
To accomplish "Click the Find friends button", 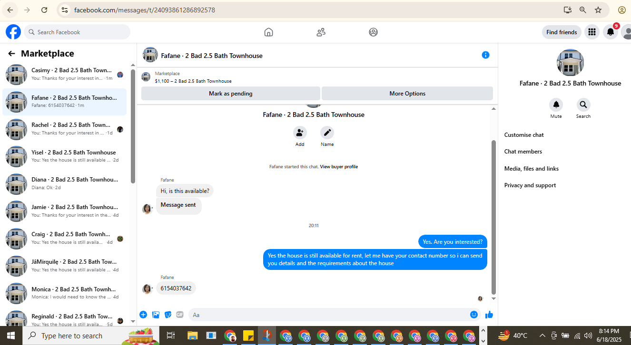I will tap(562, 32).
